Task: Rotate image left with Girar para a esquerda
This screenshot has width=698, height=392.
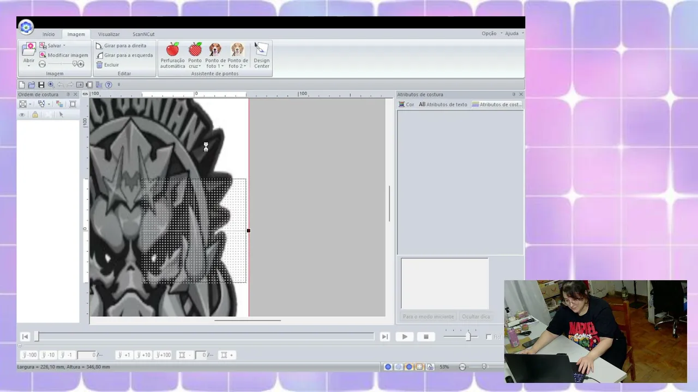Action: coord(124,55)
